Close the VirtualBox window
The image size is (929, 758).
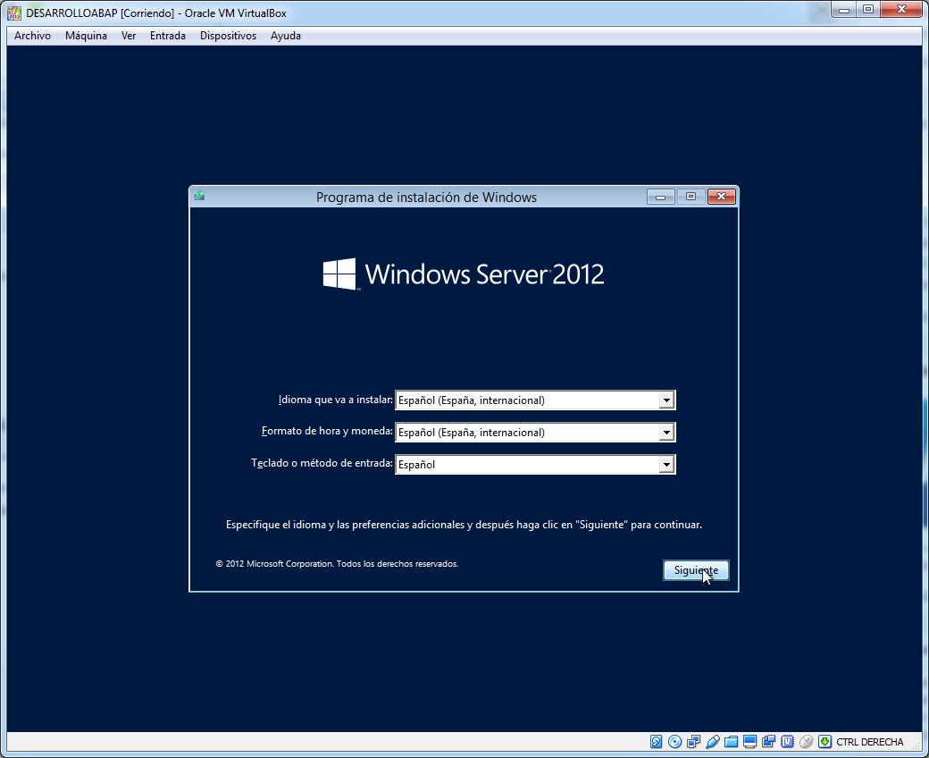click(901, 10)
